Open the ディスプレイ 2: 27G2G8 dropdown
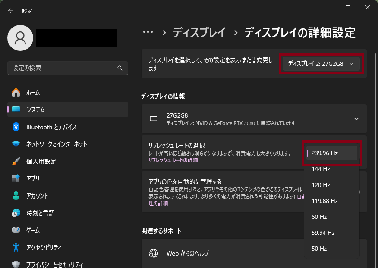This screenshot has width=378, height=268. pyautogui.click(x=321, y=64)
